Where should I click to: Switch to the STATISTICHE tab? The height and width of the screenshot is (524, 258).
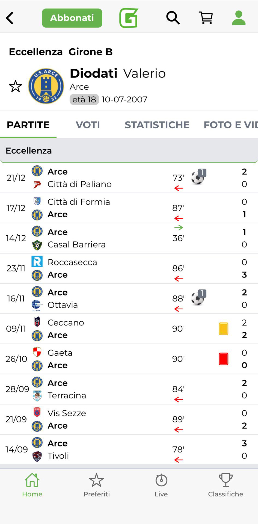pos(157,125)
